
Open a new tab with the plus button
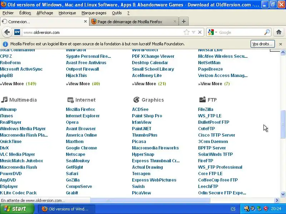coord(184,21)
